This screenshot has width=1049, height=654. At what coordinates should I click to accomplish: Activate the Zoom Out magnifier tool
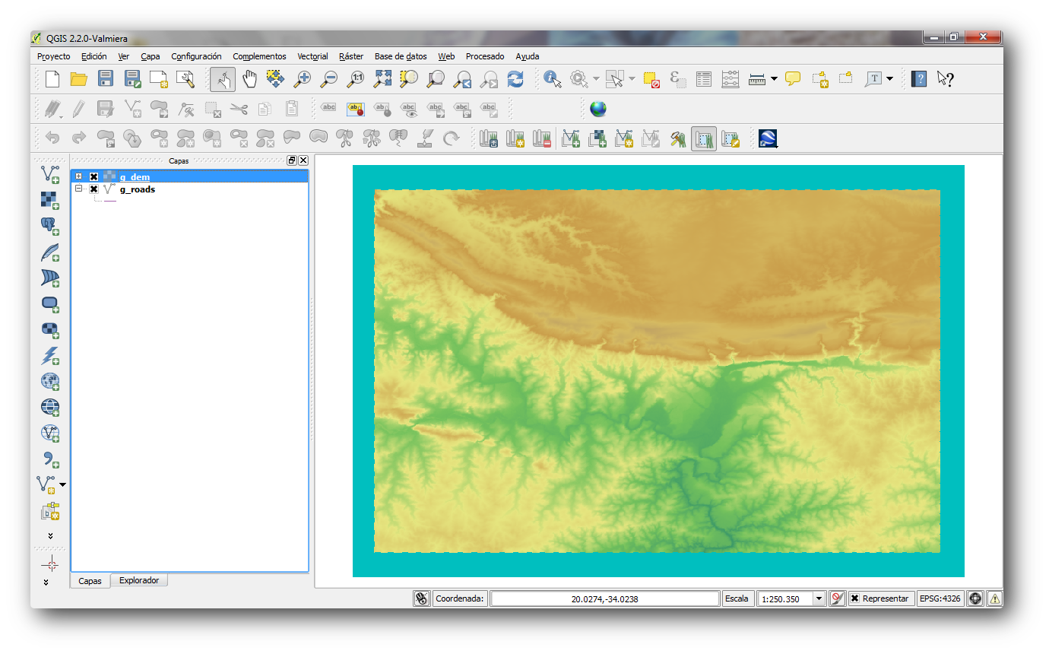point(328,78)
